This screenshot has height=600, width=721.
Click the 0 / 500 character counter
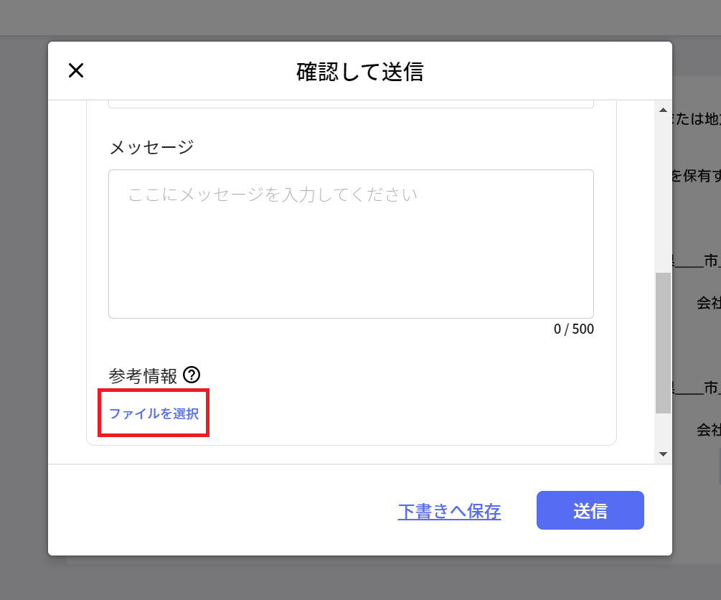pos(573,329)
